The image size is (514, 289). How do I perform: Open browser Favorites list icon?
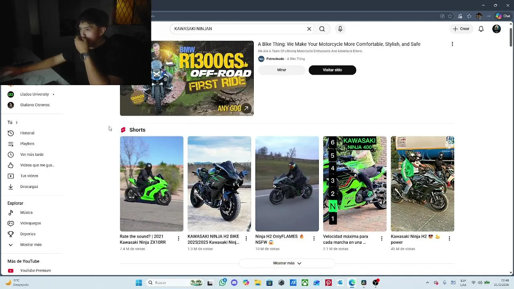point(469,16)
